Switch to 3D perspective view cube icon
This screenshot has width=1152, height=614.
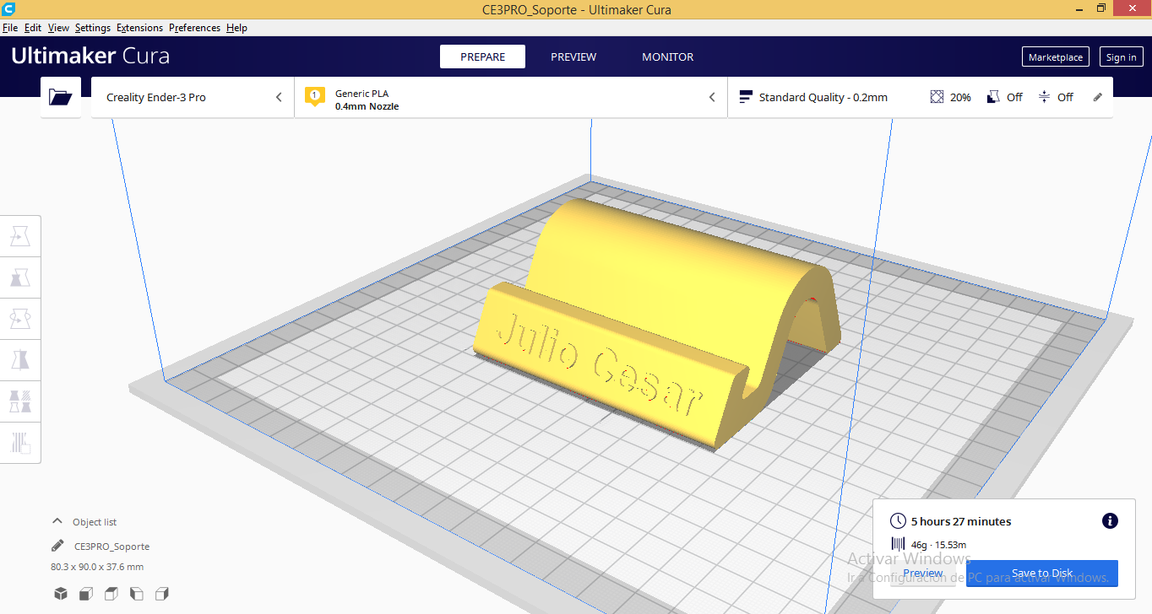[x=61, y=594]
